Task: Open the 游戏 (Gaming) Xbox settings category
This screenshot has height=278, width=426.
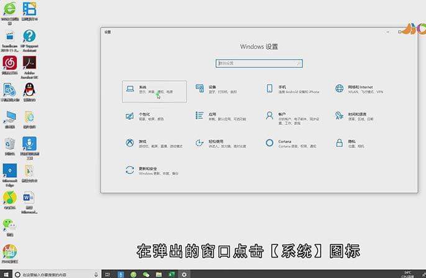Action: click(x=153, y=144)
